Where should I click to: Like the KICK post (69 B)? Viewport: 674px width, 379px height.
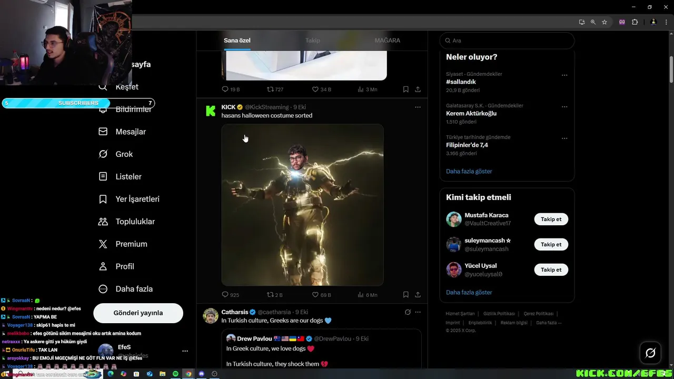point(321,295)
